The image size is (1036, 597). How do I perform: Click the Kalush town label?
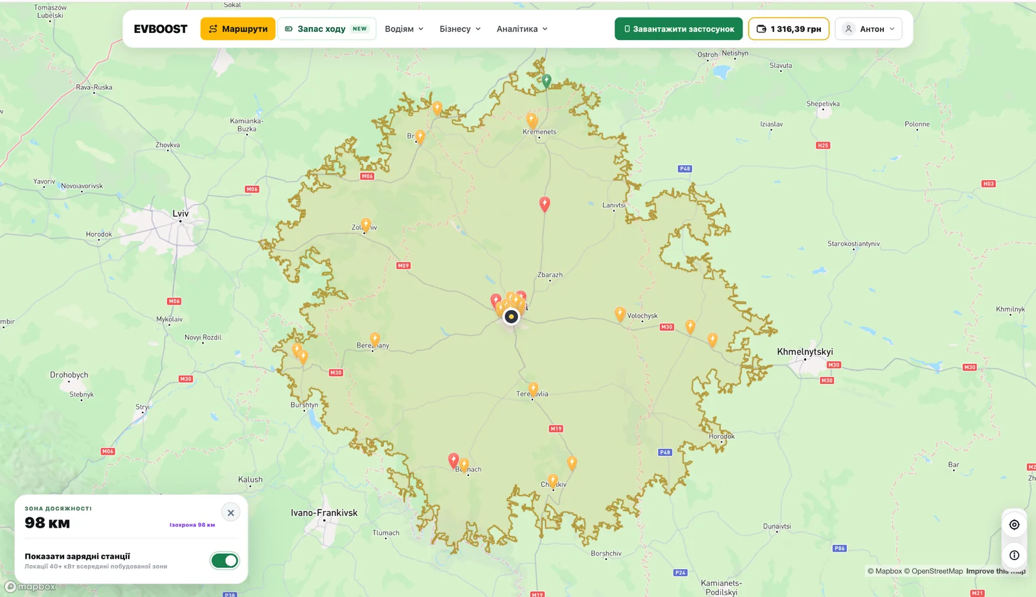[x=250, y=480]
